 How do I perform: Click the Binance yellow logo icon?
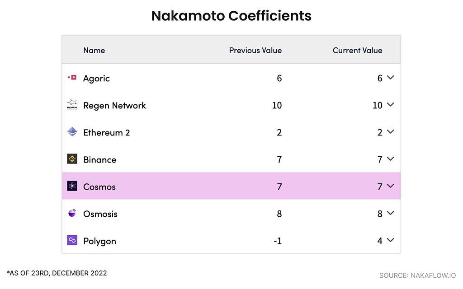click(x=72, y=159)
